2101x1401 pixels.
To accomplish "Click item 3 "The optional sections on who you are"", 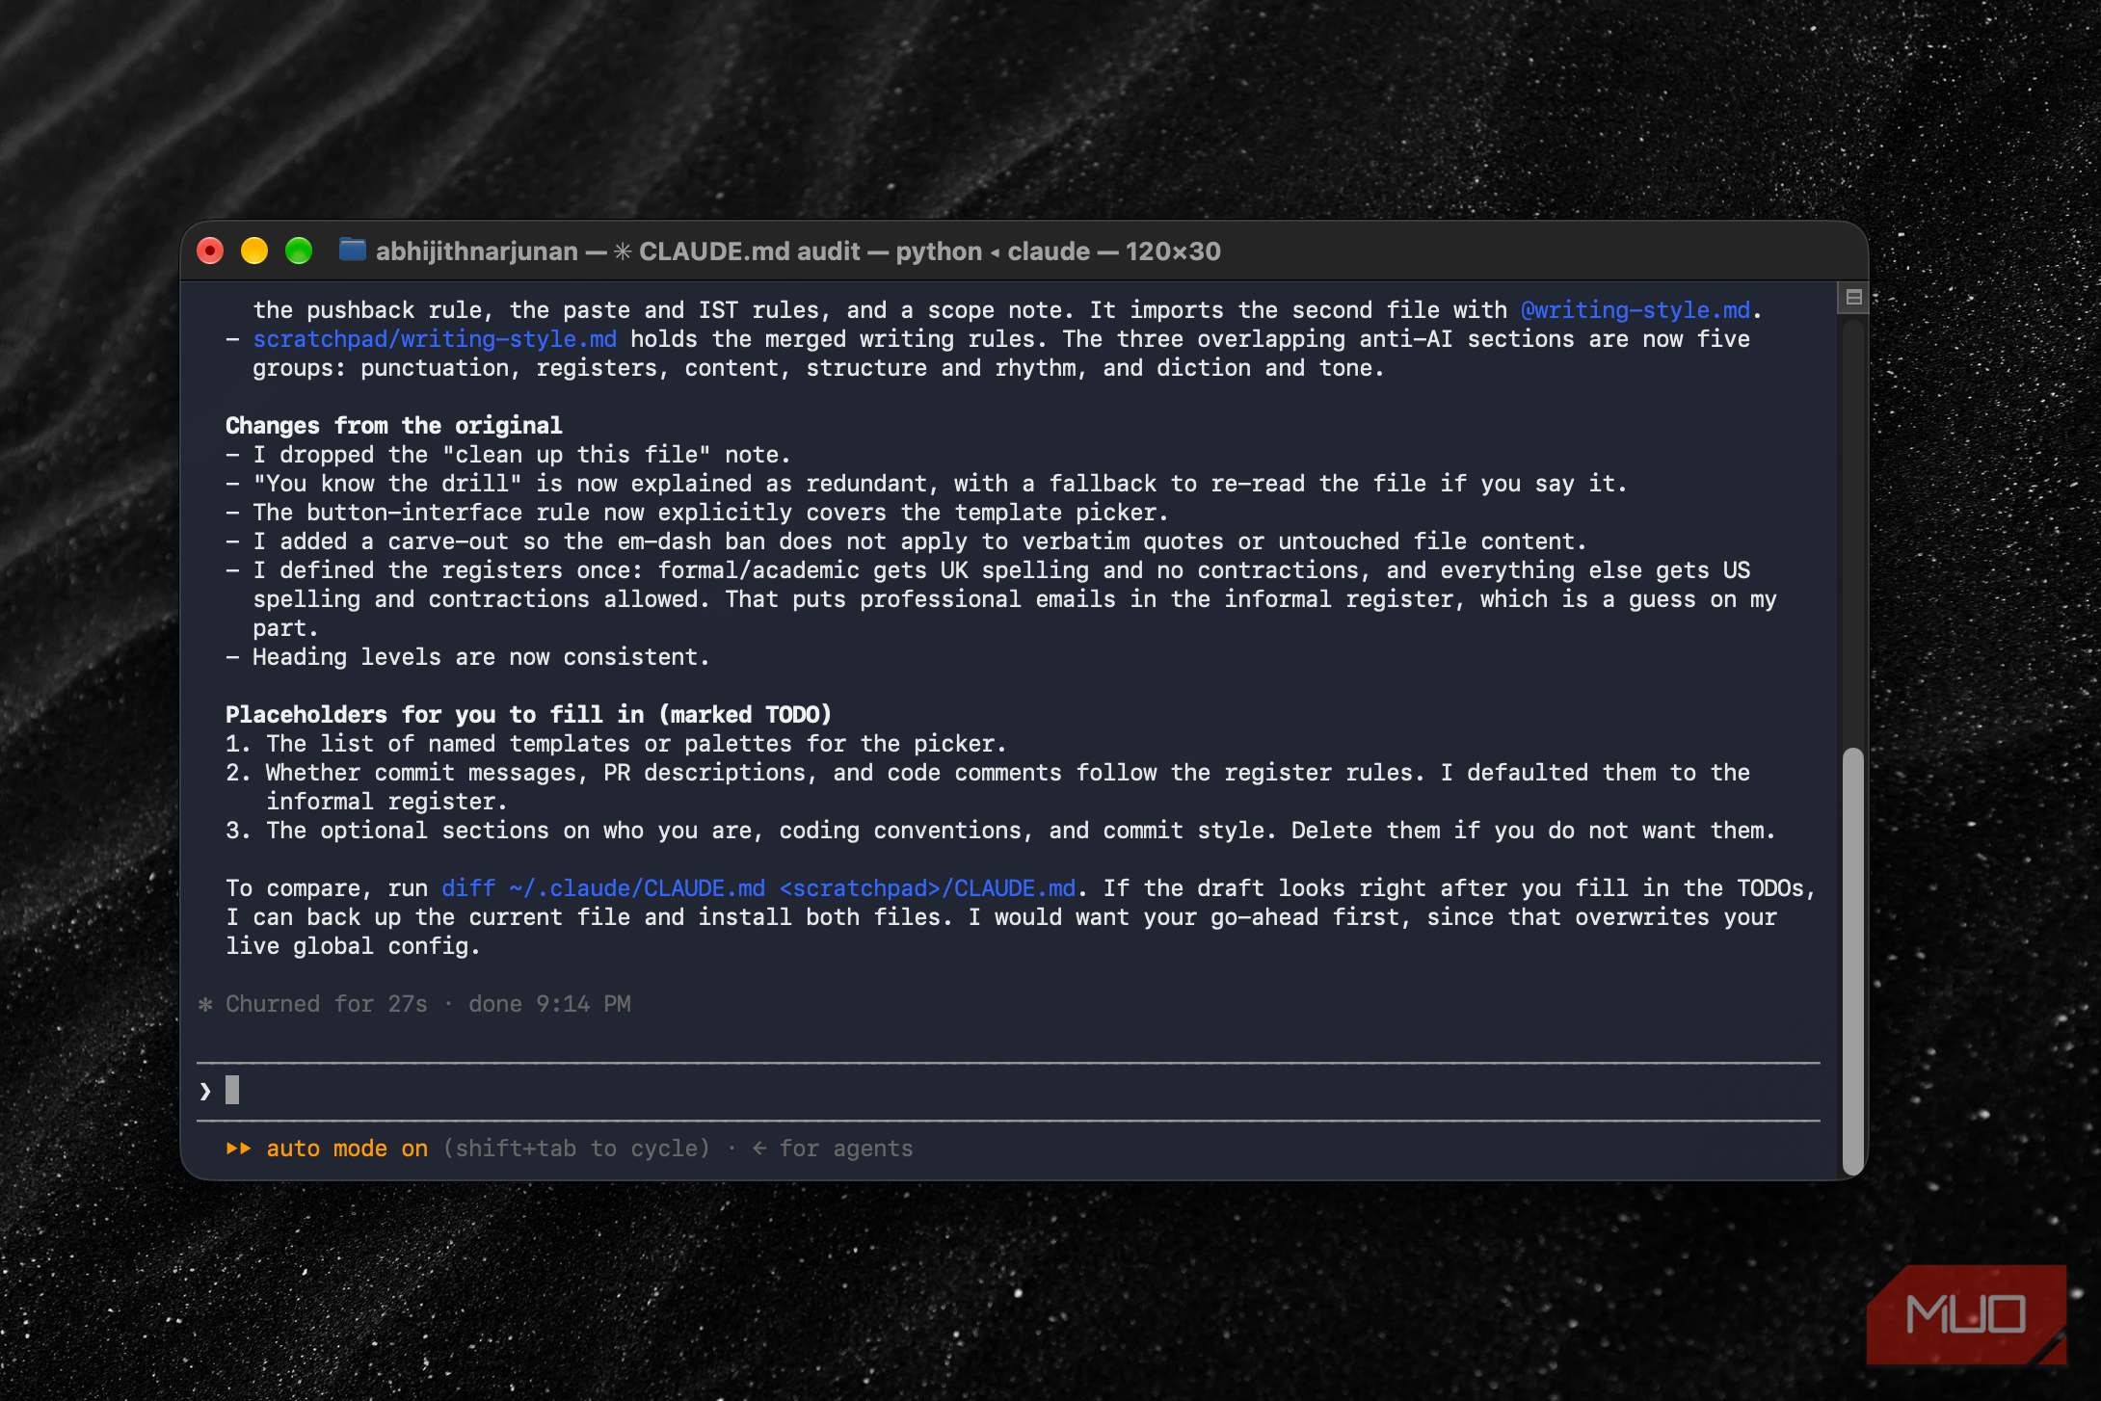I will click(1021, 831).
